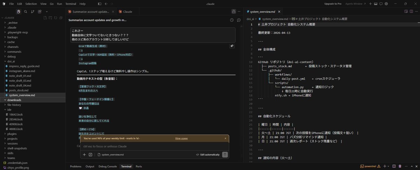Click the send message arrow button
This screenshot has height=170, width=420.
(x=225, y=155)
